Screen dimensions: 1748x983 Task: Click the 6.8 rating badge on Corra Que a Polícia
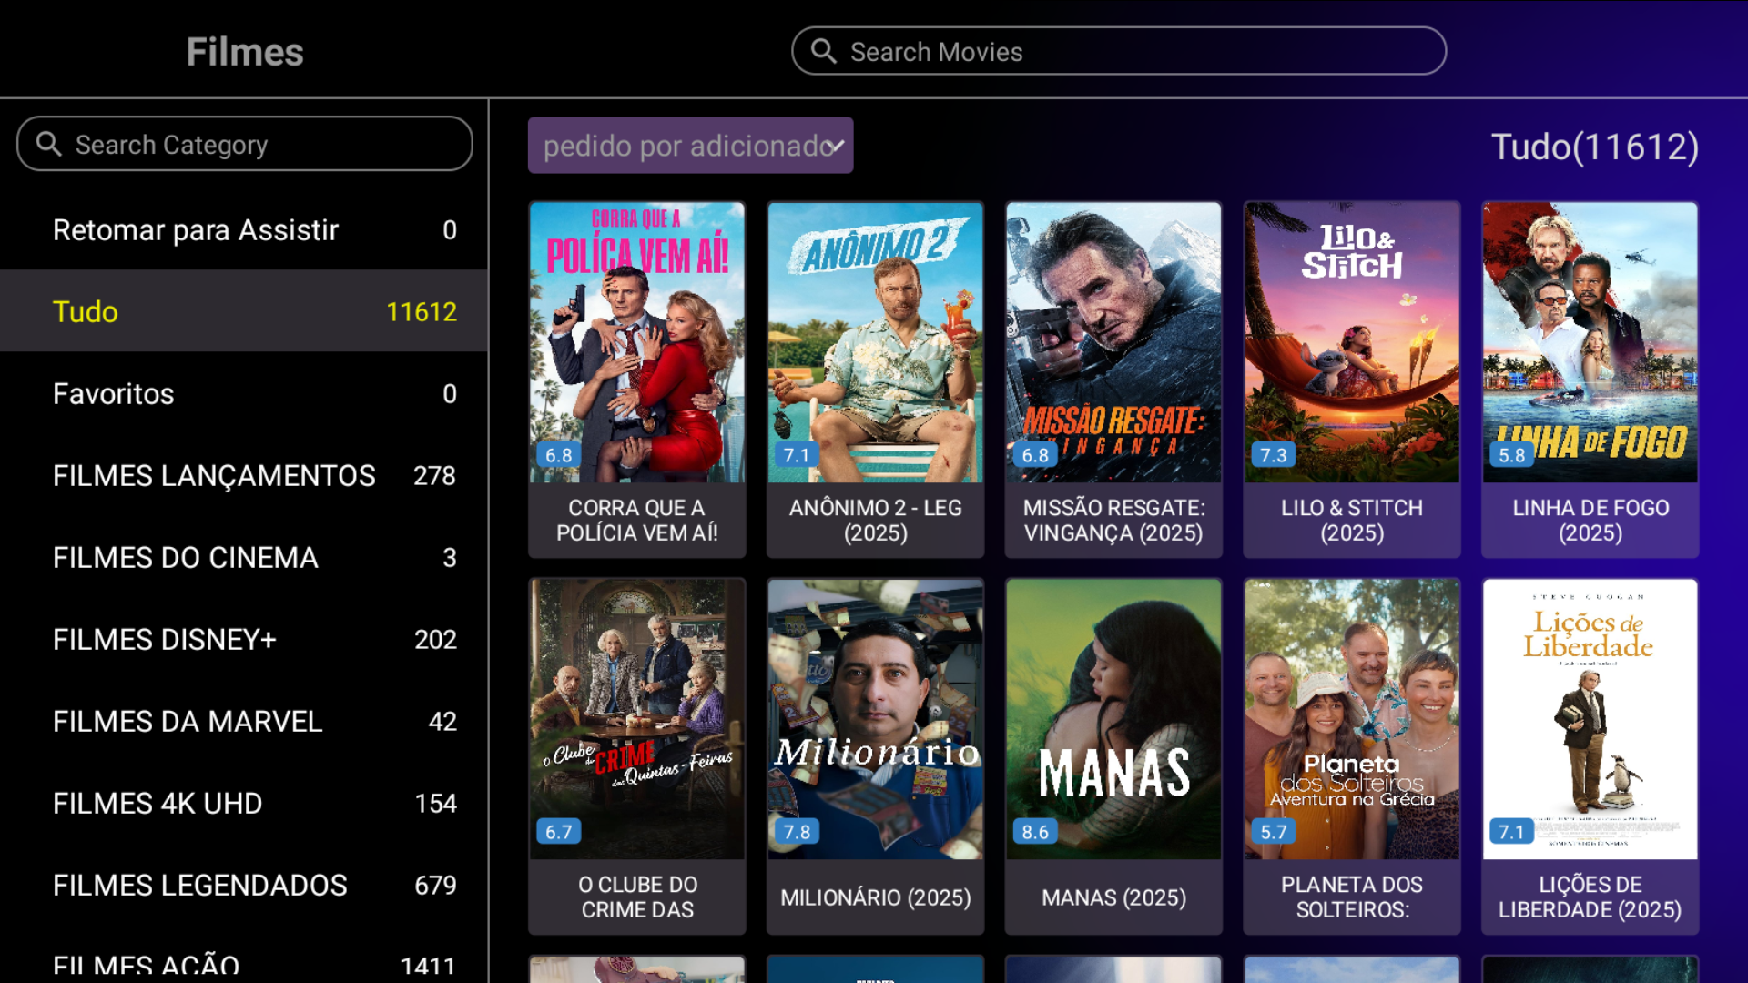(x=559, y=455)
